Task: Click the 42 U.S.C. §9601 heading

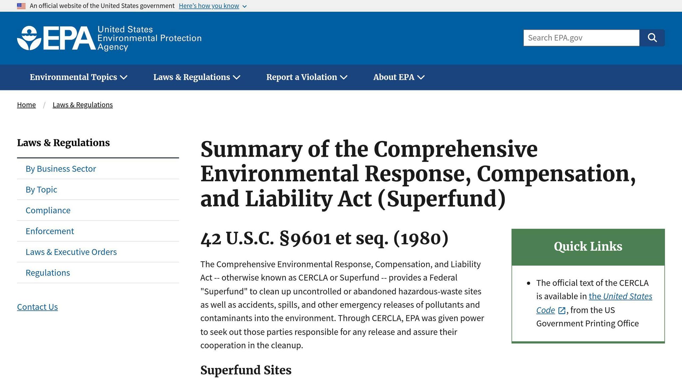Action: [x=324, y=238]
